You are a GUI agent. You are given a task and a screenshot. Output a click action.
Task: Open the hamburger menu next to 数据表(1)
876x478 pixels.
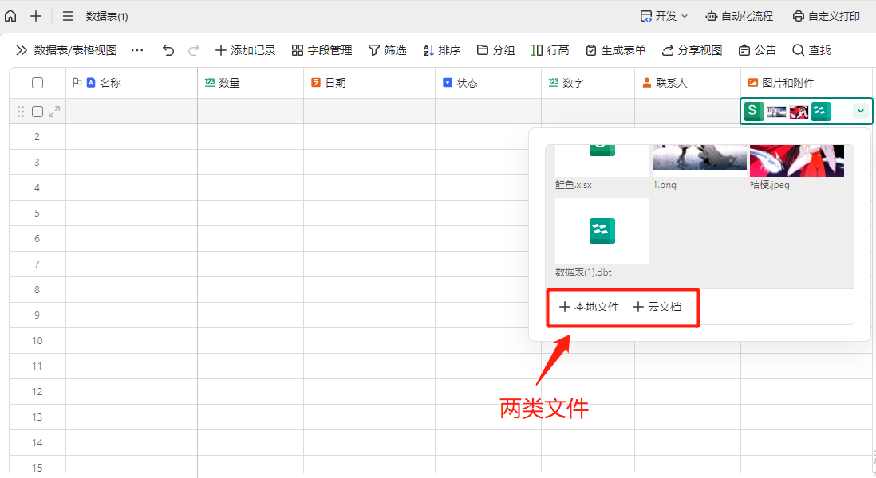point(68,16)
